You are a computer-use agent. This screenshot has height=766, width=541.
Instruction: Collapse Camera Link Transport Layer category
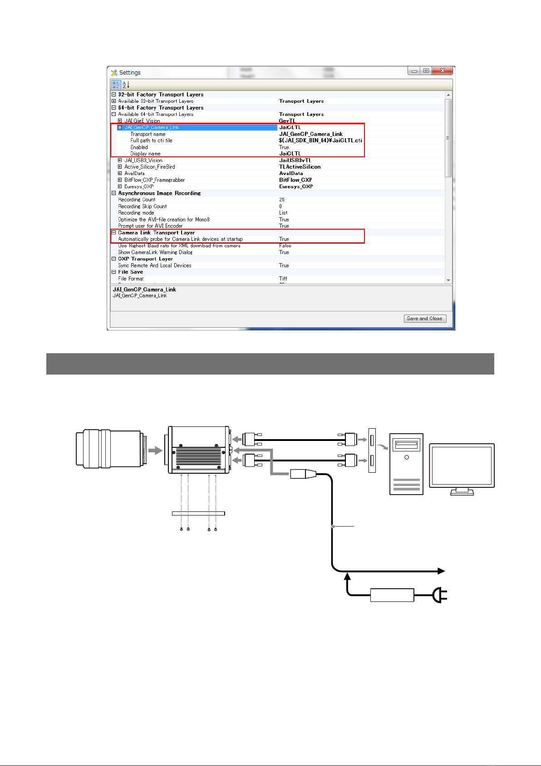[x=114, y=232]
